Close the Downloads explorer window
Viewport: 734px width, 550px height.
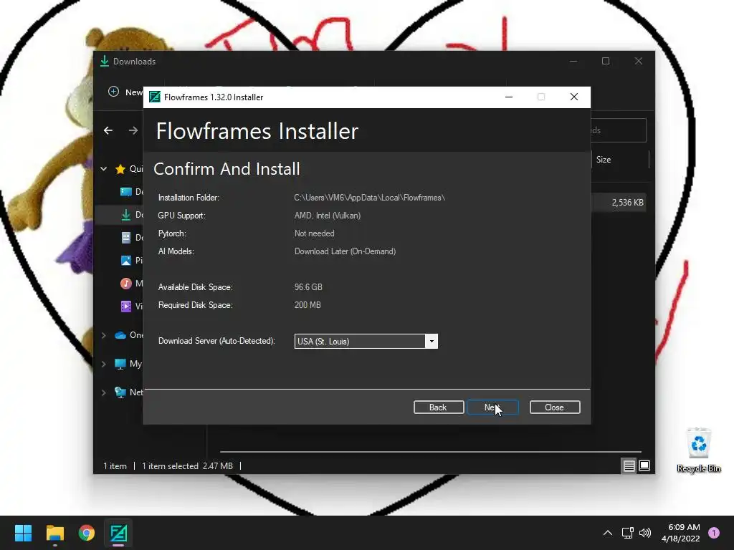[x=639, y=62]
